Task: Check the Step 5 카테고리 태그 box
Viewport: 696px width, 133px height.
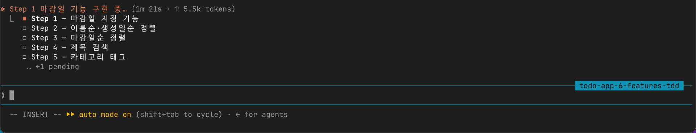Action: click(x=24, y=57)
